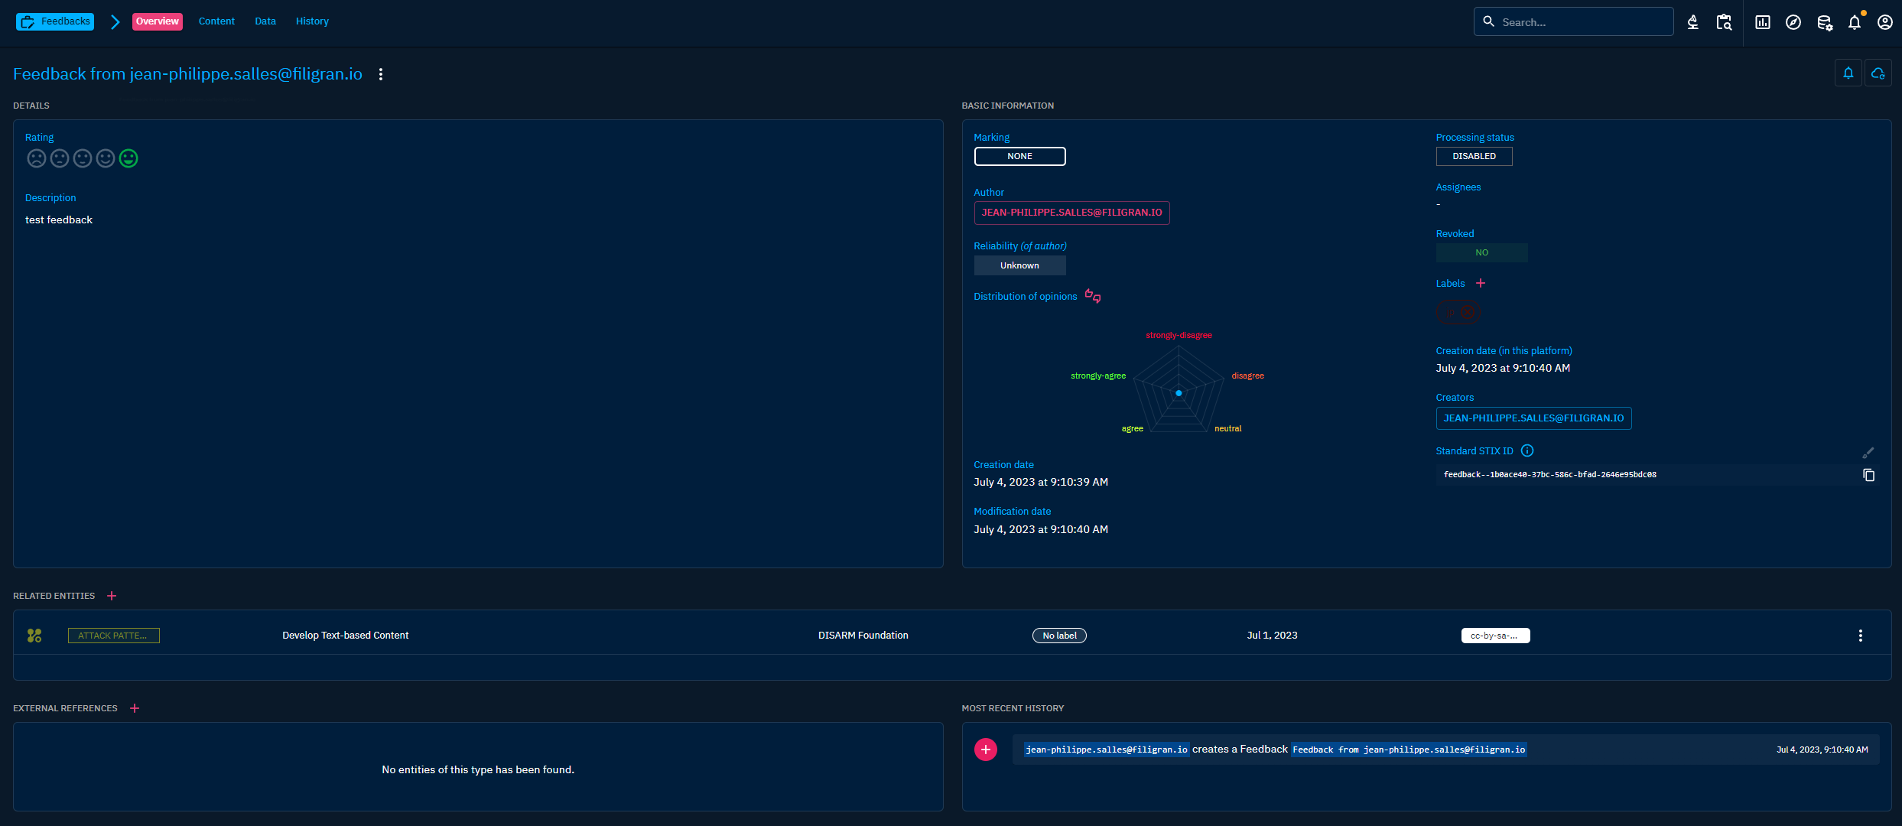Select the first saddest rating face
The height and width of the screenshot is (826, 1902).
[x=36, y=158]
